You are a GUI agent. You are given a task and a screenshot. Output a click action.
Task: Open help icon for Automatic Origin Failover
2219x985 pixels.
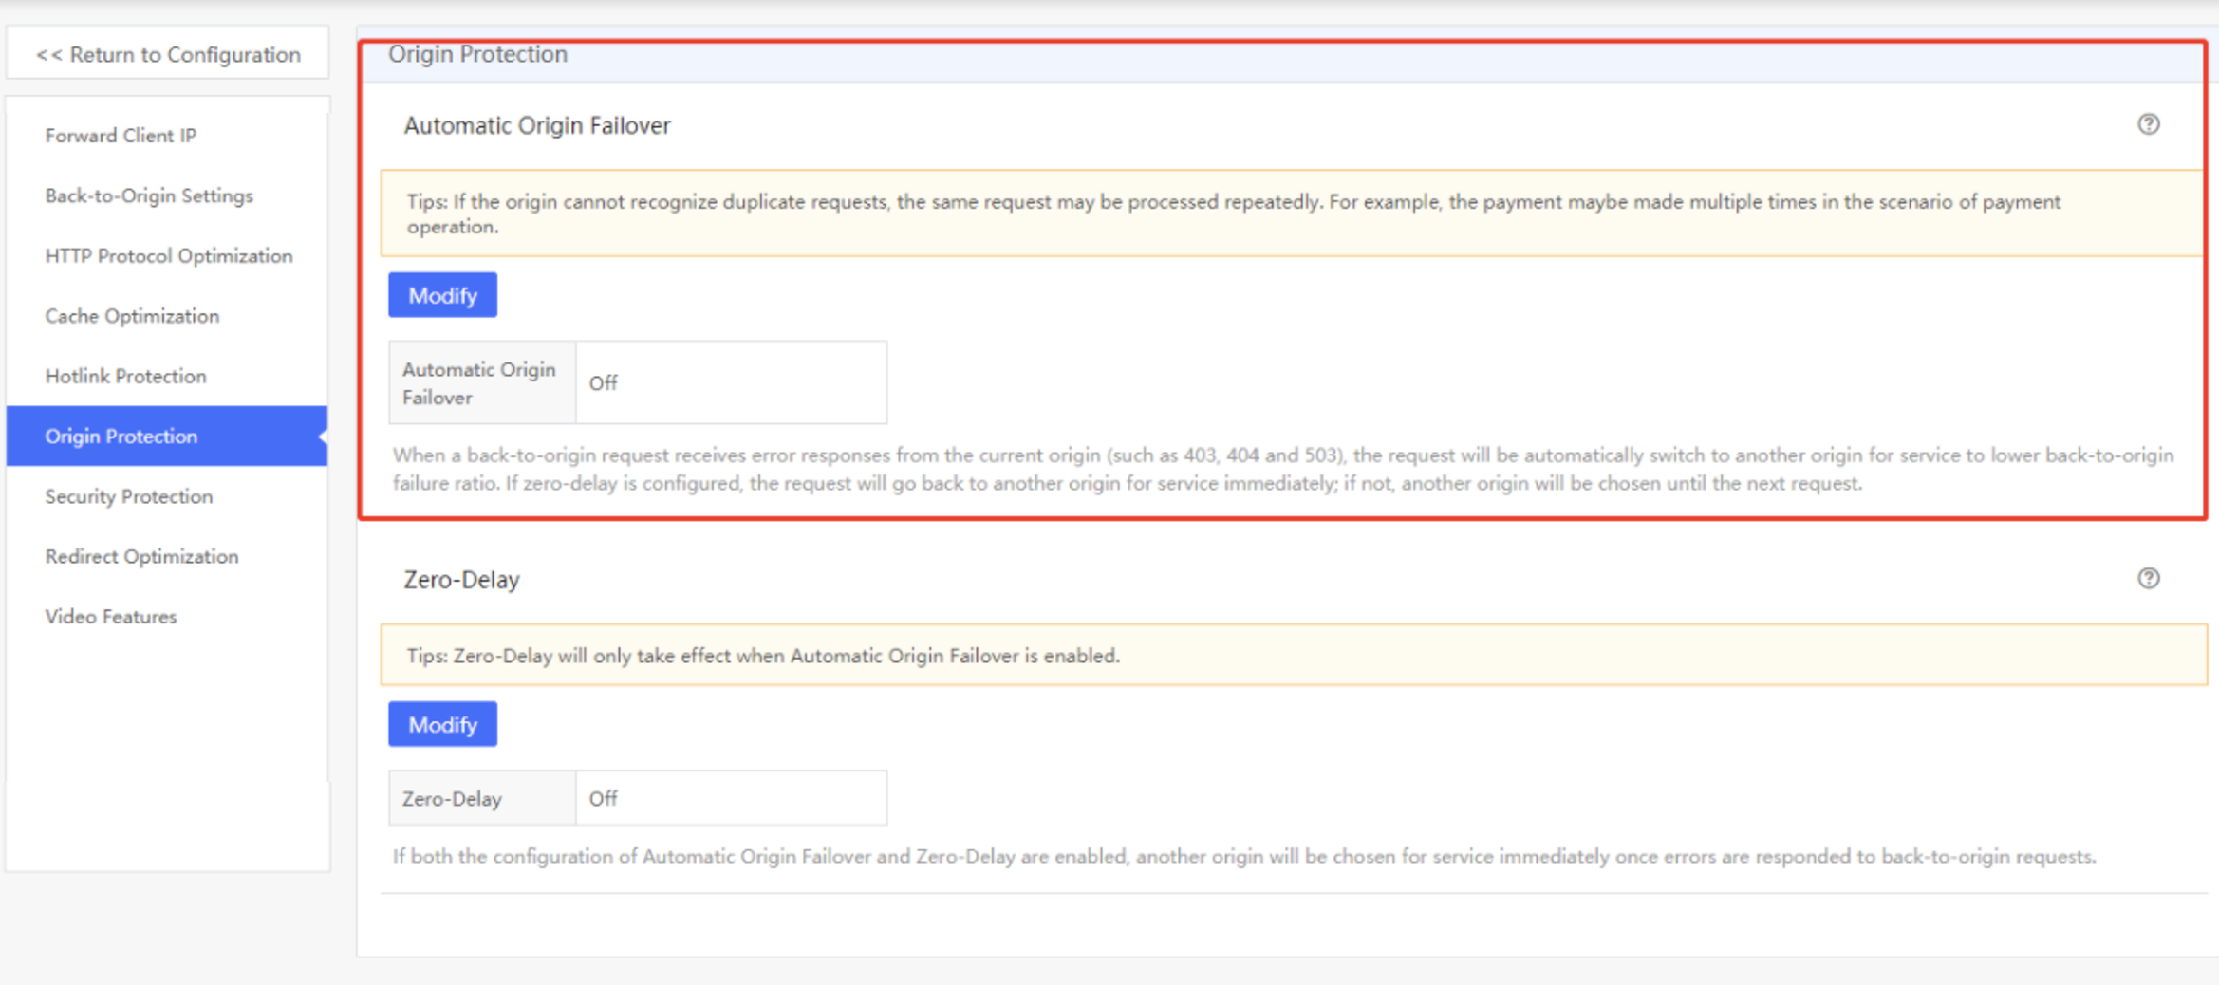pos(2148,124)
